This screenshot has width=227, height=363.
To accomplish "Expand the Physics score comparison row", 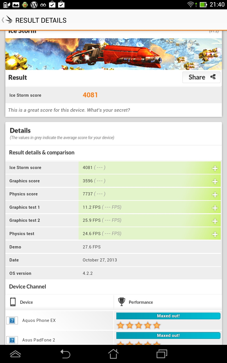I will (x=215, y=195).
